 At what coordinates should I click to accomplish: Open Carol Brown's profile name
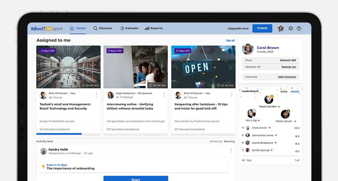point(268,48)
